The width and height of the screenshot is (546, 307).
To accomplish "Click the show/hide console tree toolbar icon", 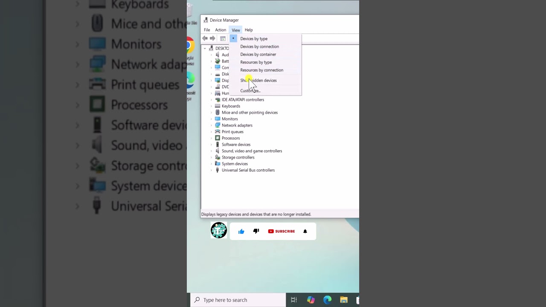I will point(223,38).
